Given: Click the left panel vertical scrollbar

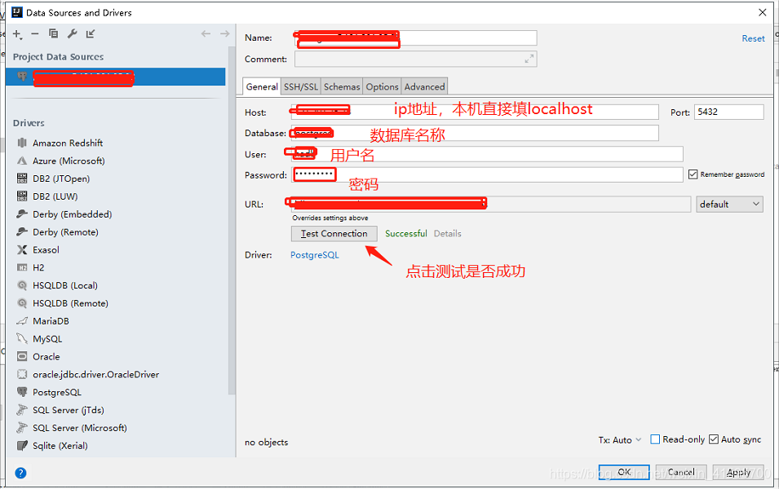Looking at the screenshot, I should [x=231, y=221].
